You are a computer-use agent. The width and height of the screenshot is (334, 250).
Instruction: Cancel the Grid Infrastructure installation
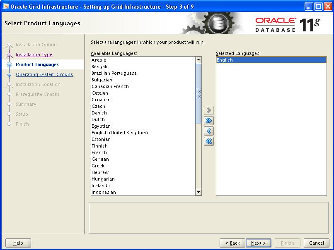click(317, 243)
